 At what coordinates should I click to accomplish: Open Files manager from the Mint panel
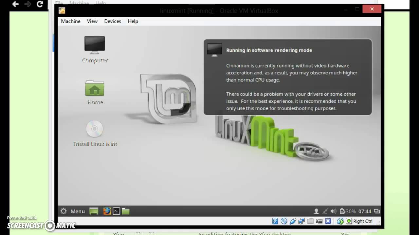click(x=126, y=211)
